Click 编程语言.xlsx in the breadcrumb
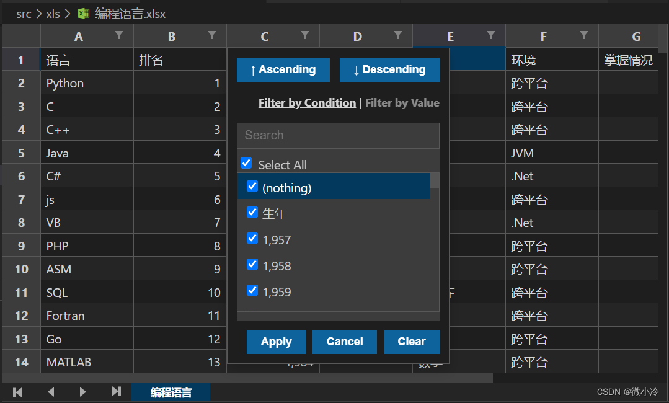The height and width of the screenshot is (403, 669). pos(130,14)
